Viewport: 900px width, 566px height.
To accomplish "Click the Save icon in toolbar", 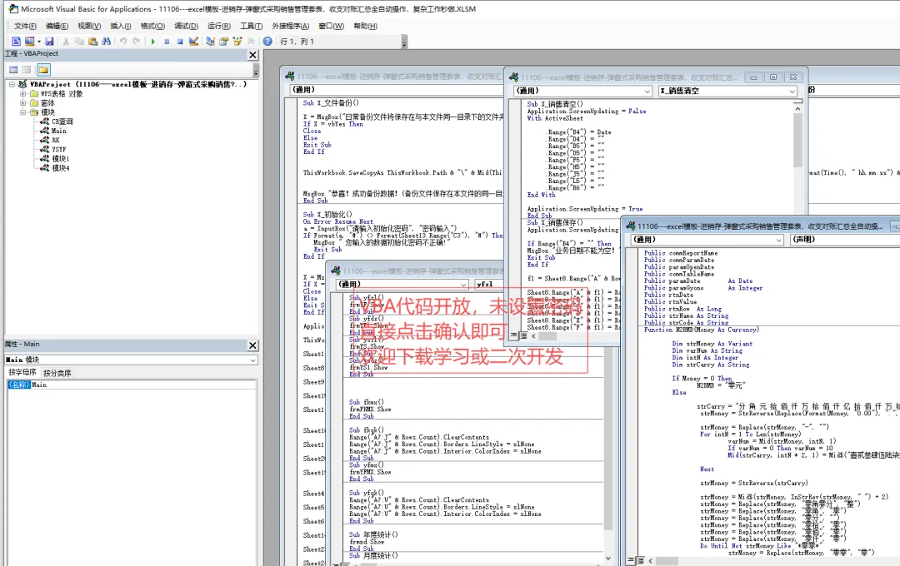I will [49, 42].
